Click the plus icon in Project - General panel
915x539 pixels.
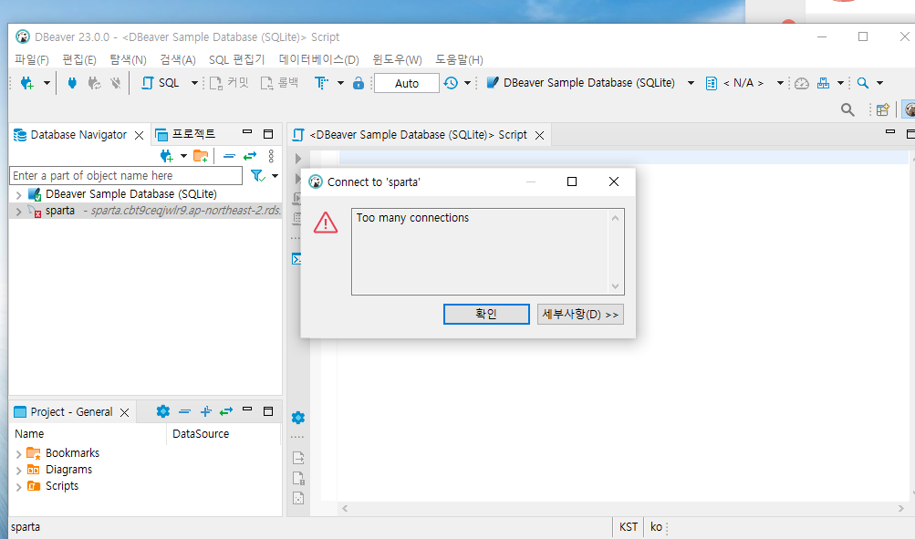tap(205, 411)
